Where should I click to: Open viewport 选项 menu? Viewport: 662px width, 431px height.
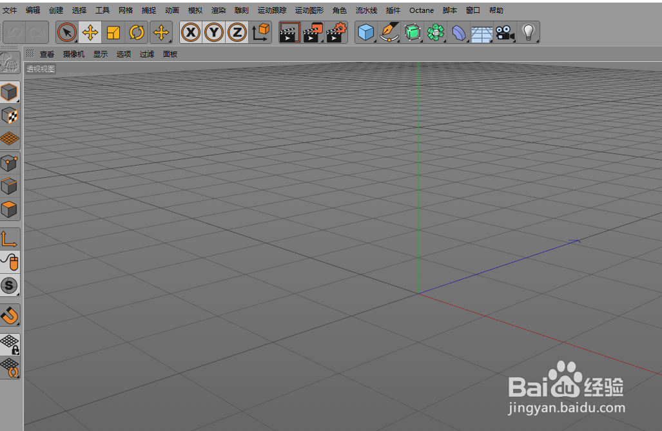pos(124,54)
